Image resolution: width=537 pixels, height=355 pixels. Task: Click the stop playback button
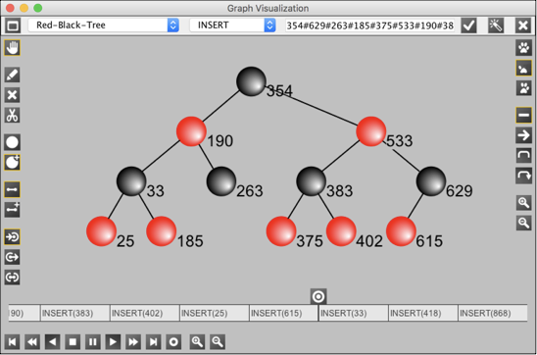pyautogui.click(x=73, y=341)
